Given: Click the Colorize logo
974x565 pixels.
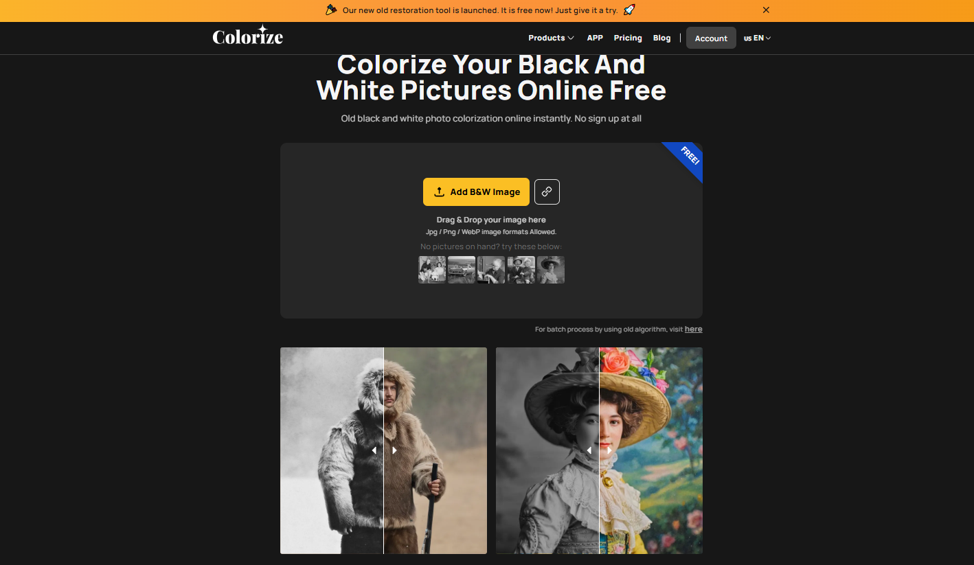Looking at the screenshot, I should tap(247, 36).
